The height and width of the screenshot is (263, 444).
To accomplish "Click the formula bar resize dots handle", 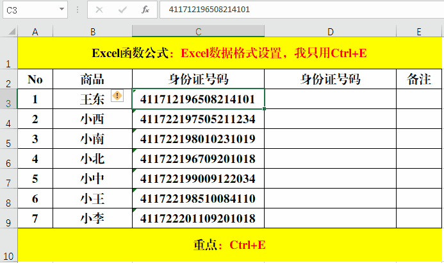I will click(x=78, y=10).
